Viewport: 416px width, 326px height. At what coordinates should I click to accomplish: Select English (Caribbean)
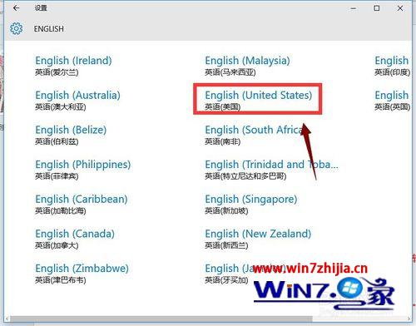(x=82, y=205)
